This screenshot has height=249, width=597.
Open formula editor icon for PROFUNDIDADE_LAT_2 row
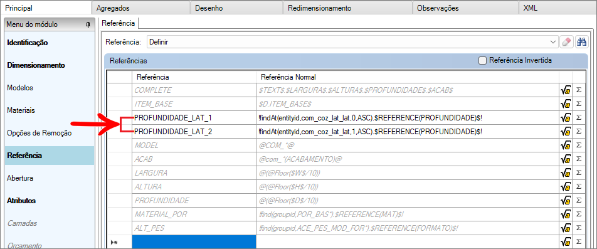click(566, 132)
